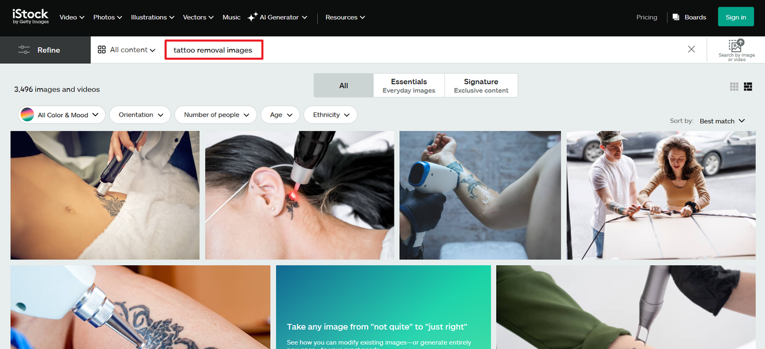The height and width of the screenshot is (349, 765).
Task: Switch to the small grid view icon
Action: pos(735,87)
